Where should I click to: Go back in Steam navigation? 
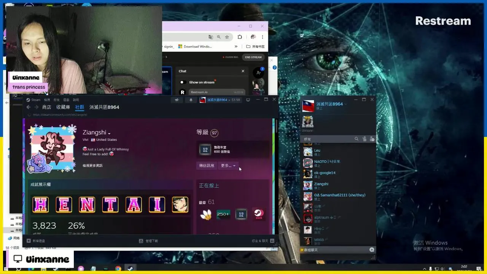tap(29, 107)
